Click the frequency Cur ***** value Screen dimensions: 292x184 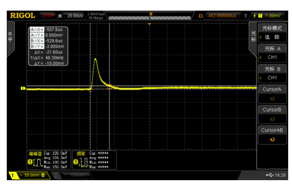[x=99, y=153]
